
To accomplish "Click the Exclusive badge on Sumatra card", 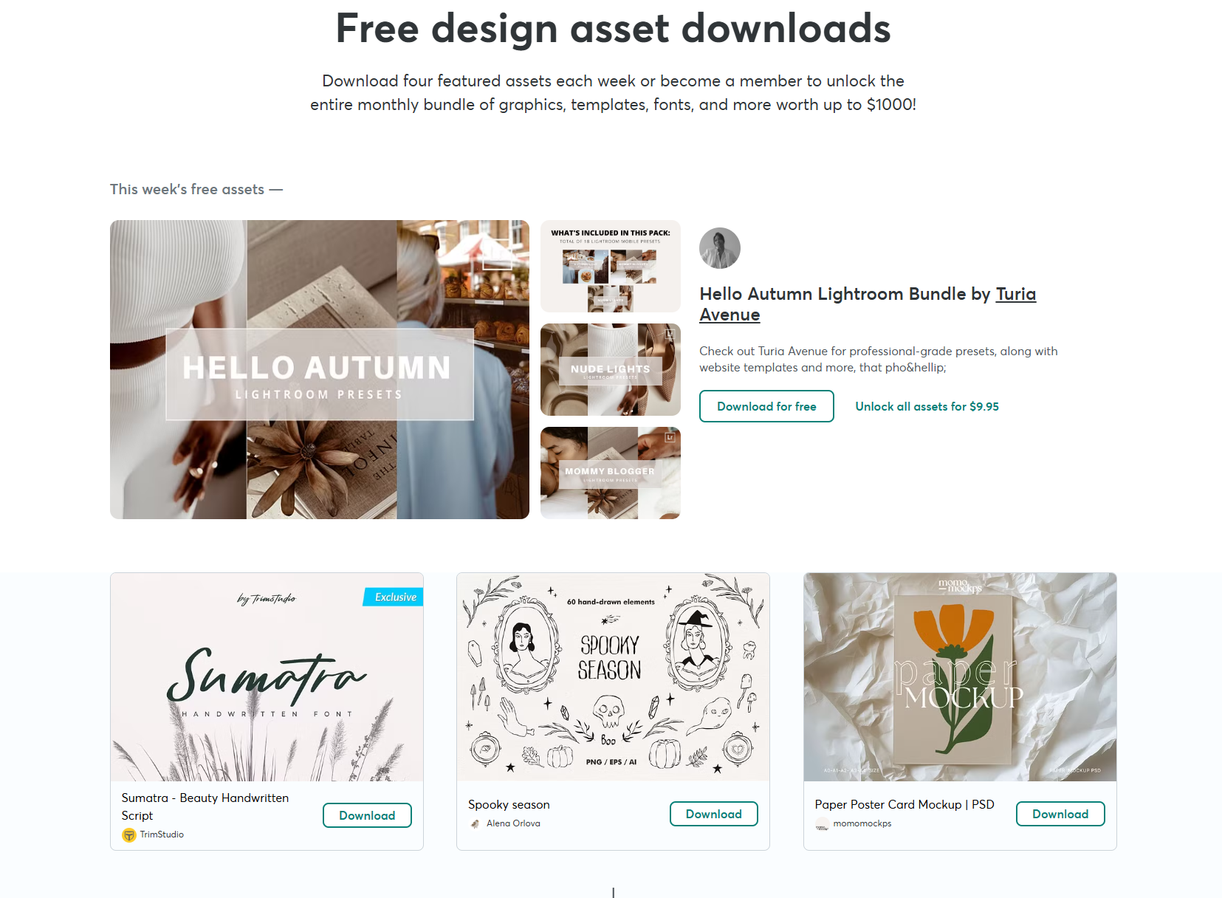I will [x=394, y=597].
